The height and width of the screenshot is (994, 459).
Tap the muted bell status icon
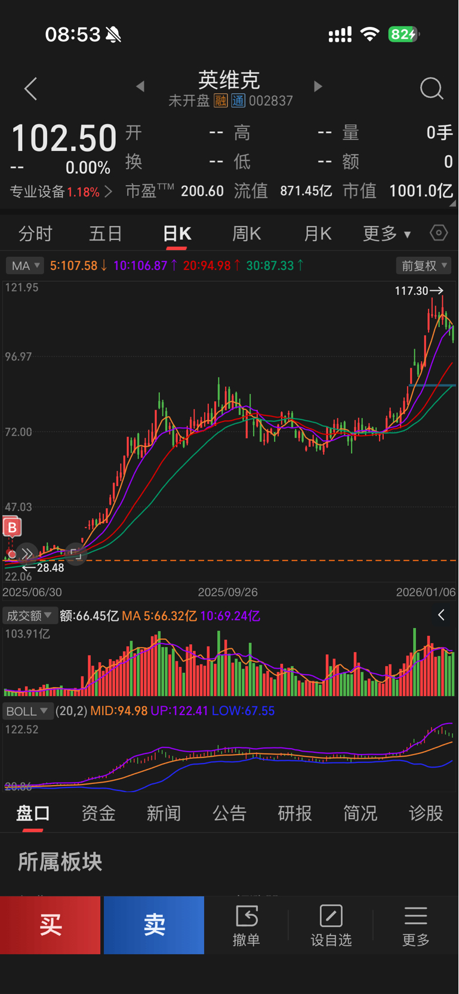click(x=113, y=35)
